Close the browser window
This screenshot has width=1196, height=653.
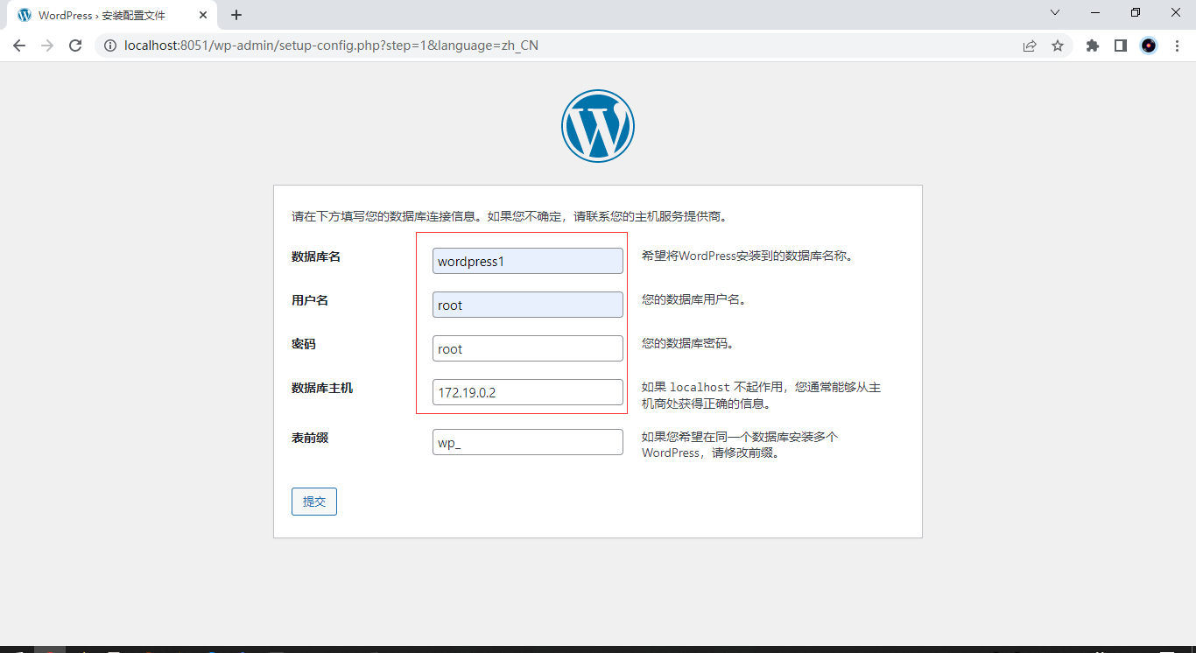pyautogui.click(x=1176, y=12)
